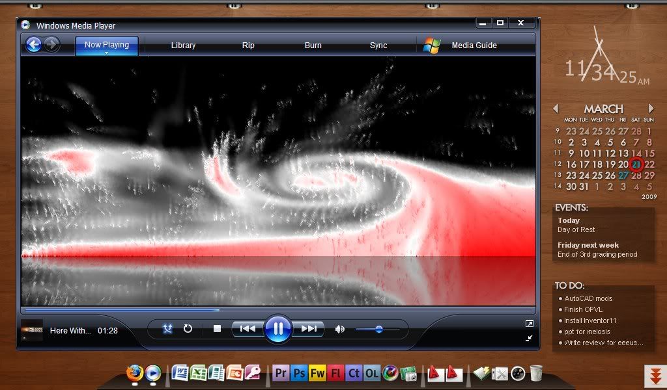The height and width of the screenshot is (390, 667).
Task: Click the View Full Screen button
Action: tap(529, 324)
